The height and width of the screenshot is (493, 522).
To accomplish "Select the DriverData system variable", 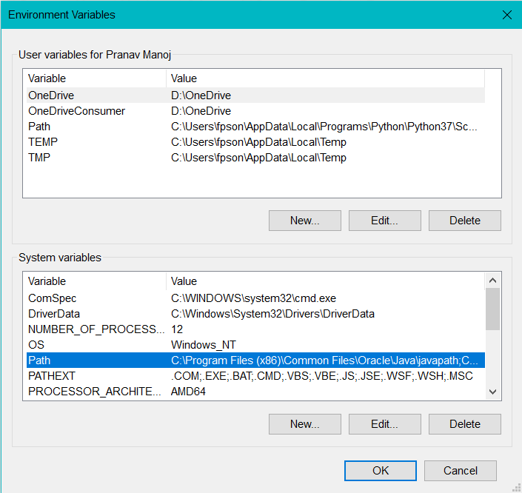I will click(255, 314).
